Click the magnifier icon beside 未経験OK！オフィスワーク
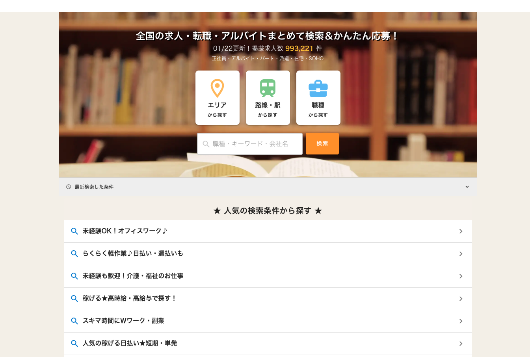This screenshot has width=530, height=357. pos(74,231)
